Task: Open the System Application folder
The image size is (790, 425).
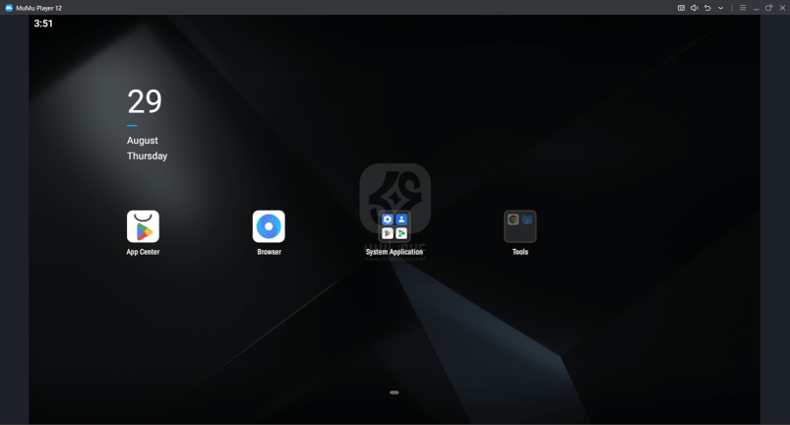Action: (395, 226)
